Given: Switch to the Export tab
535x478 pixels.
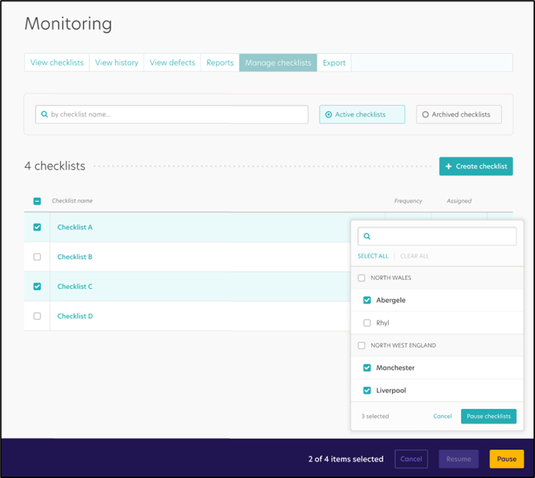Looking at the screenshot, I should [334, 62].
